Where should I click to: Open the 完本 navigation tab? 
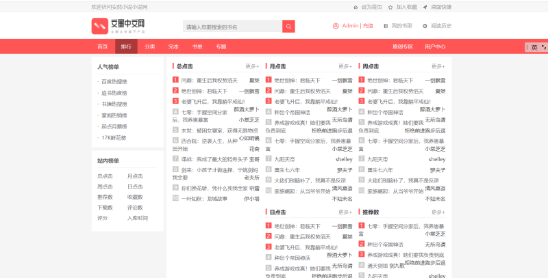[173, 46]
